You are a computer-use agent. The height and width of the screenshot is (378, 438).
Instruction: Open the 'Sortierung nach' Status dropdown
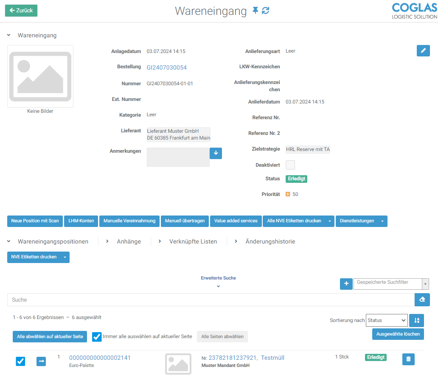point(386,320)
